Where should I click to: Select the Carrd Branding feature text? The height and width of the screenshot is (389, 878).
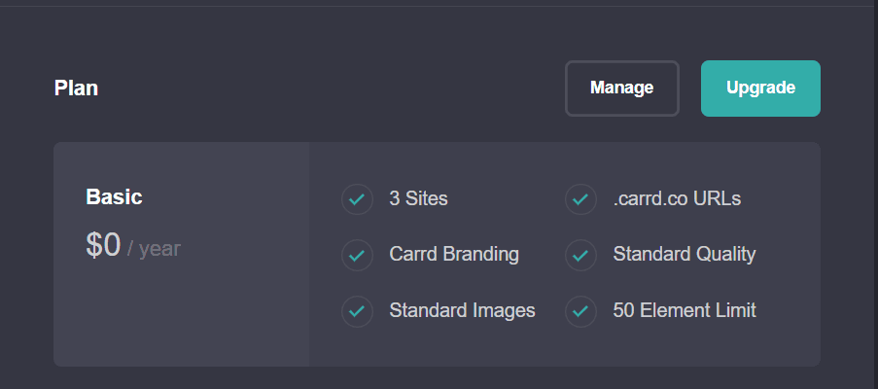(454, 255)
